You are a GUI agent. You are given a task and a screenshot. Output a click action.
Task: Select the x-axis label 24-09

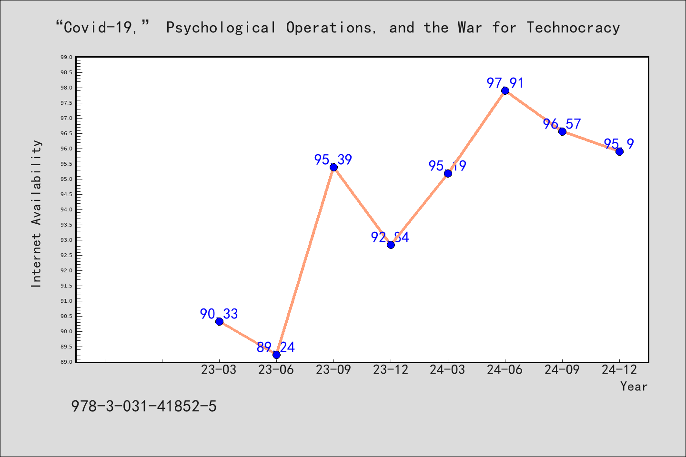562,370
